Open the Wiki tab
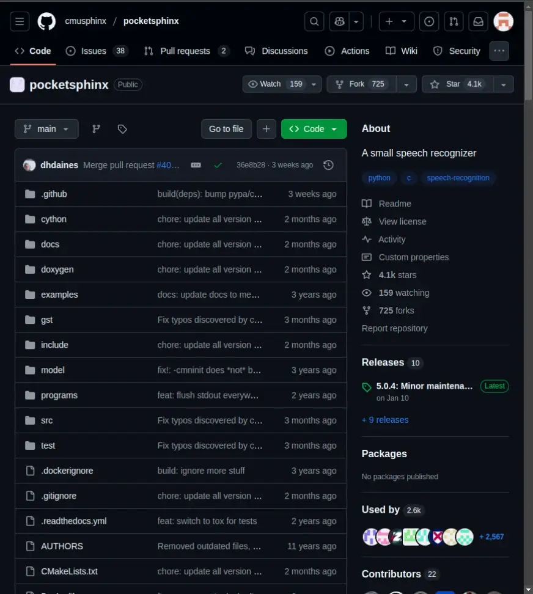 pos(401,51)
